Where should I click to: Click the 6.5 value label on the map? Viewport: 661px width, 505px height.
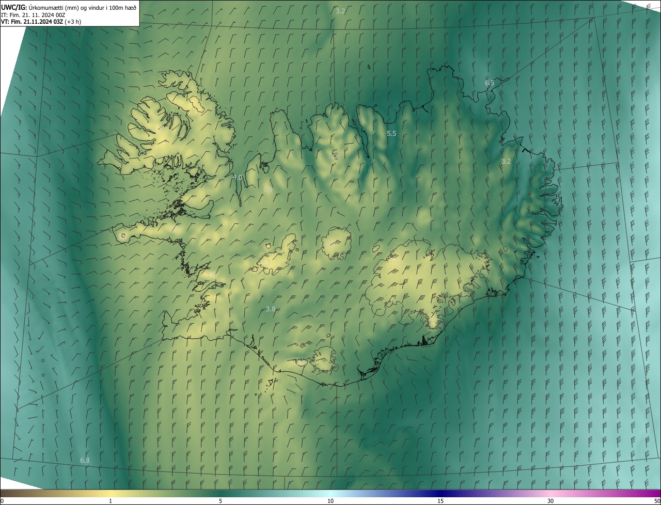click(x=490, y=83)
